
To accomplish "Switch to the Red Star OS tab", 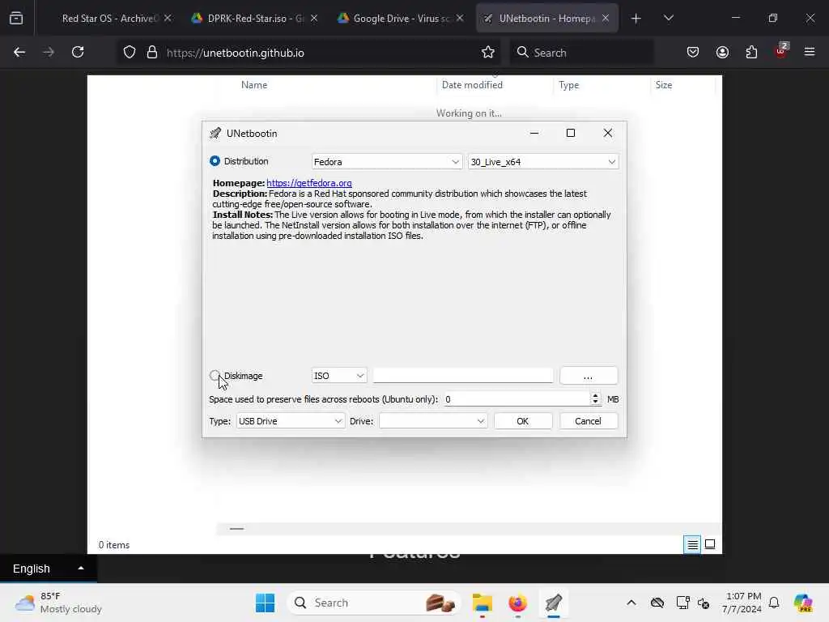I will [110, 19].
